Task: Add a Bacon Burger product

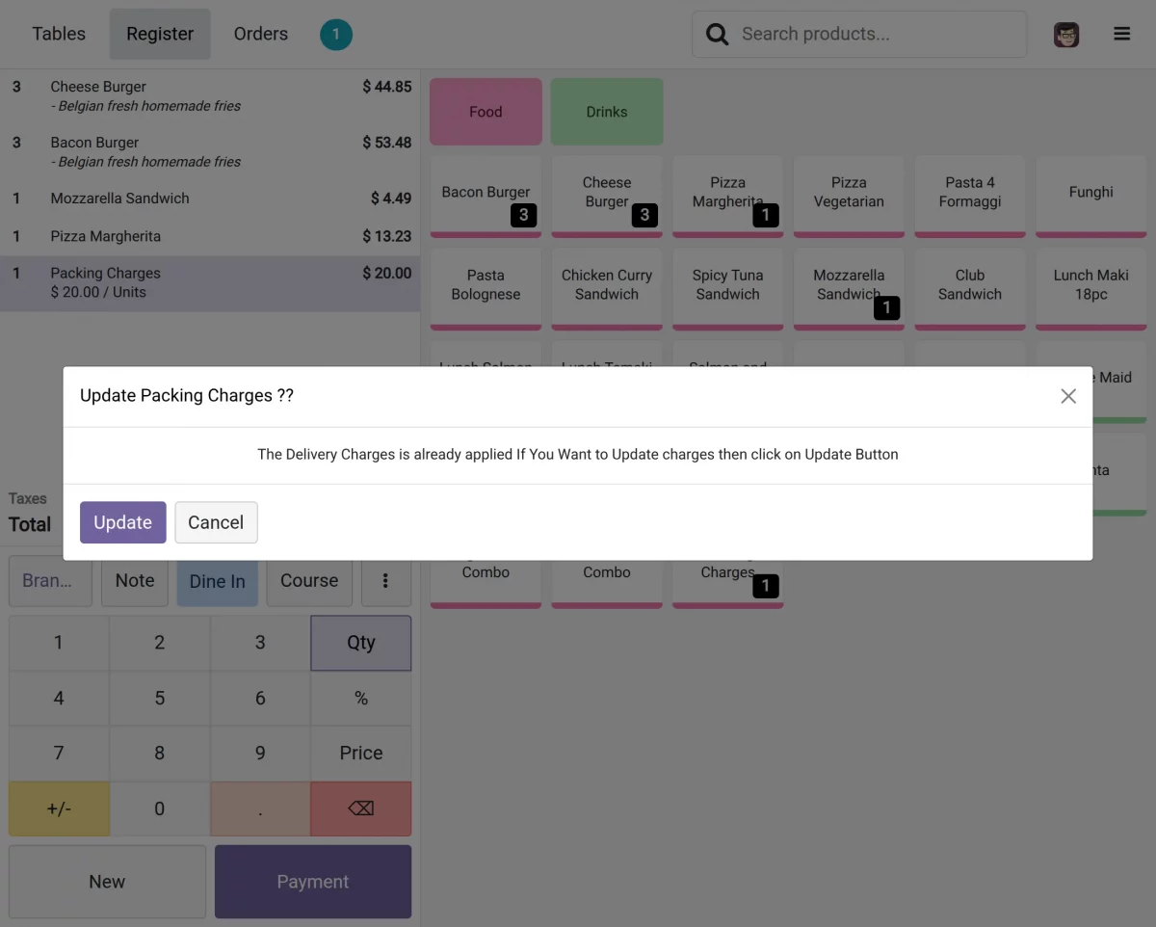Action: (x=486, y=194)
